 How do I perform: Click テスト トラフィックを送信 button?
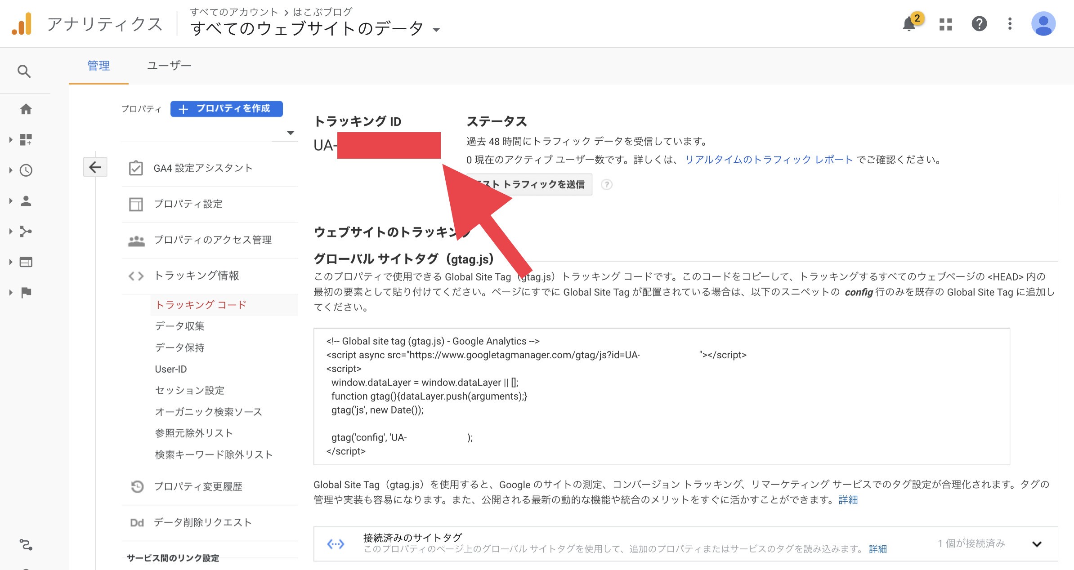[529, 184]
